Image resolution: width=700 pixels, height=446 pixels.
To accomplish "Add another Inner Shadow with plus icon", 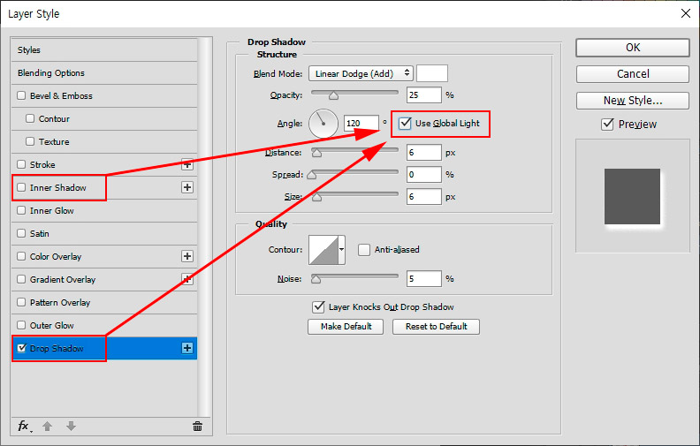I will point(187,187).
